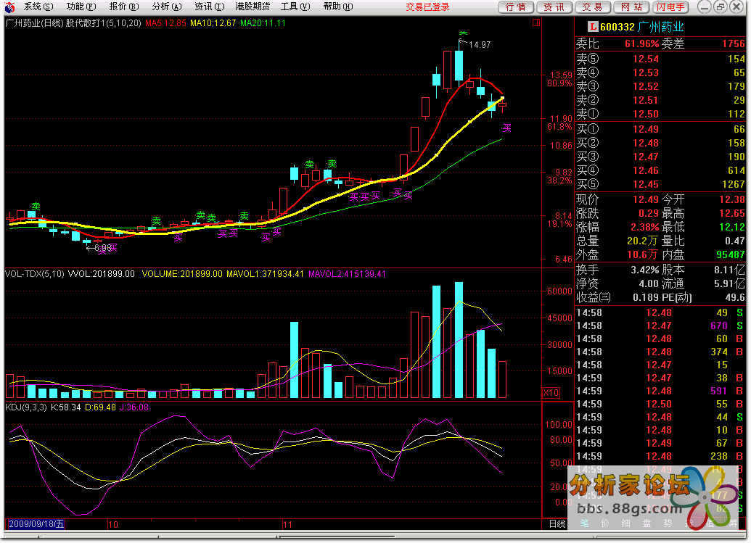This screenshot has height=543, width=751.
Task: Click the tallest cyan volume bar
Action: tap(459, 340)
